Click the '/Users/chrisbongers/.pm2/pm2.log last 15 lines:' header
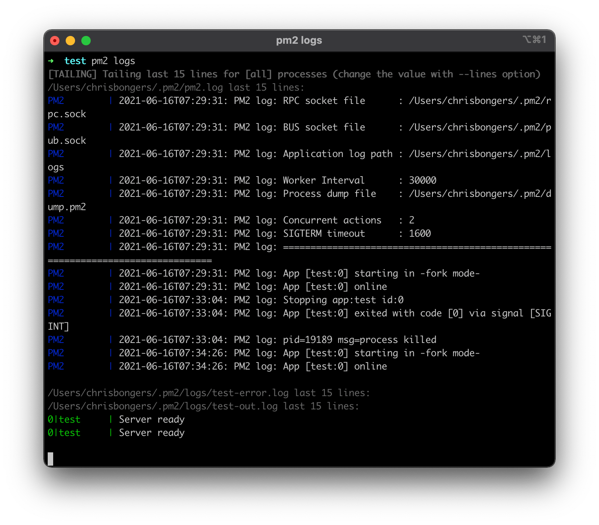Viewport: 599px width, 525px height. [x=176, y=87]
